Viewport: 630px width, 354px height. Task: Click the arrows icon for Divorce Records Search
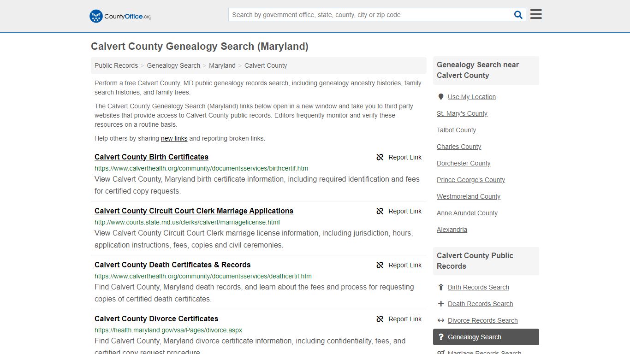(441, 320)
